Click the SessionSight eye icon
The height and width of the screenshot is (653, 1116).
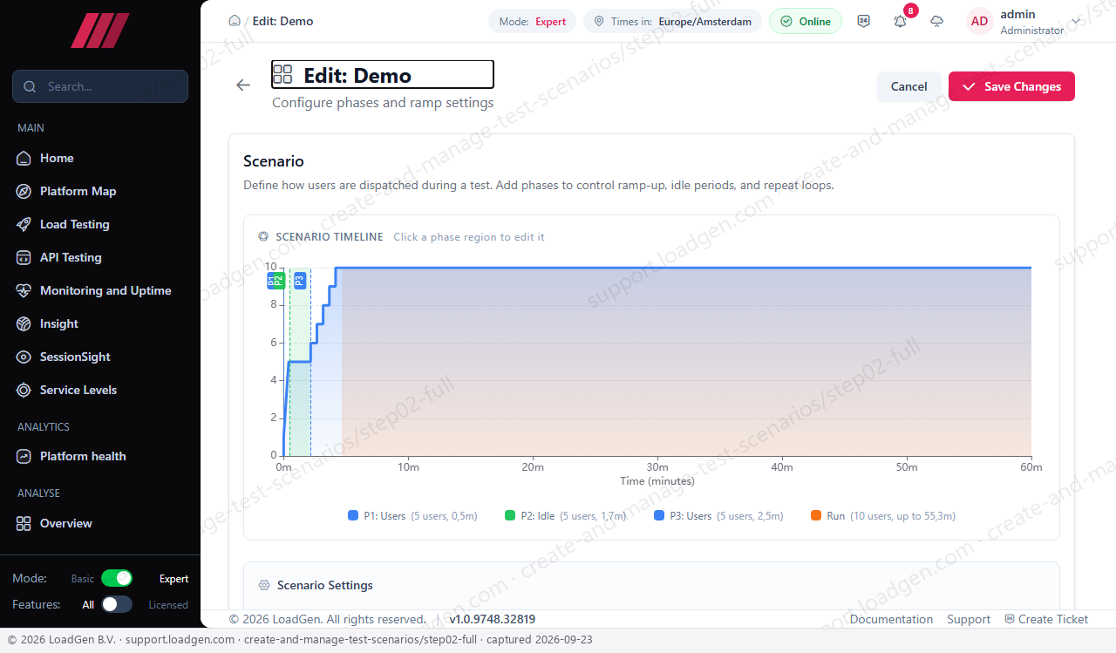24,357
